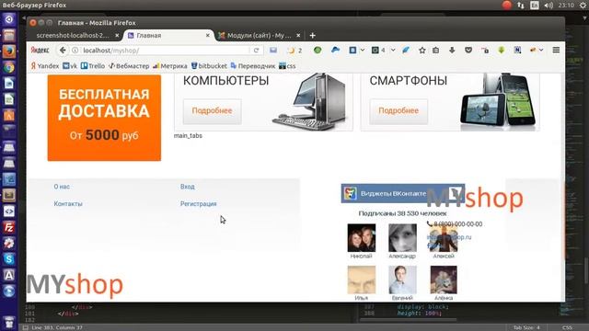
Task: Follow the О нас footer link
Action: tap(62, 187)
